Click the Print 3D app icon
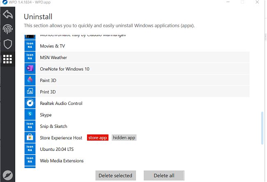Image resolution: width=267 pixels, height=182 pixels. (30, 91)
